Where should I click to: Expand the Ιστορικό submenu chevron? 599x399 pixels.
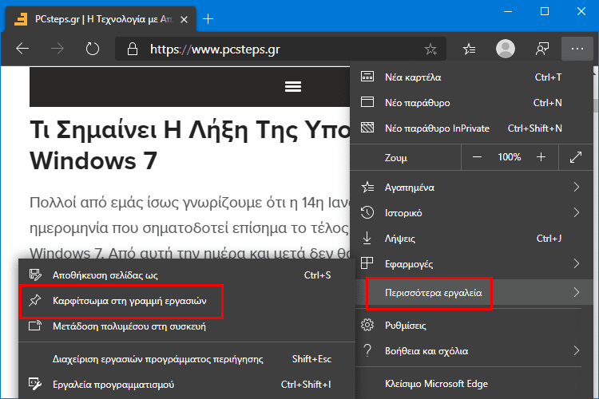click(577, 212)
